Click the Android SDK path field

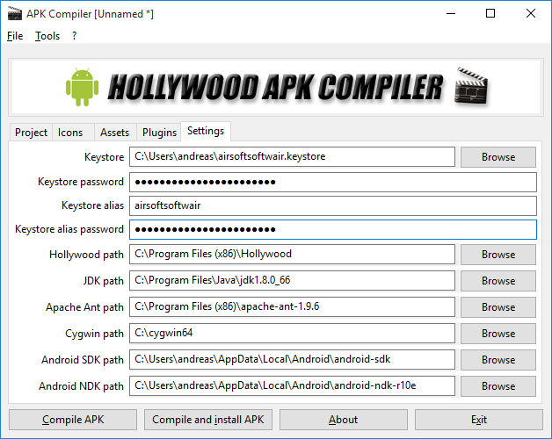point(292,359)
